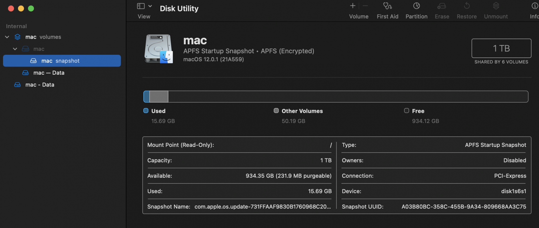
Task: Collapse the mac volumes container
Action: (7, 37)
